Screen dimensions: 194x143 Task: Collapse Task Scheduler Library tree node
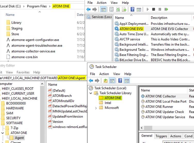point(91,93)
